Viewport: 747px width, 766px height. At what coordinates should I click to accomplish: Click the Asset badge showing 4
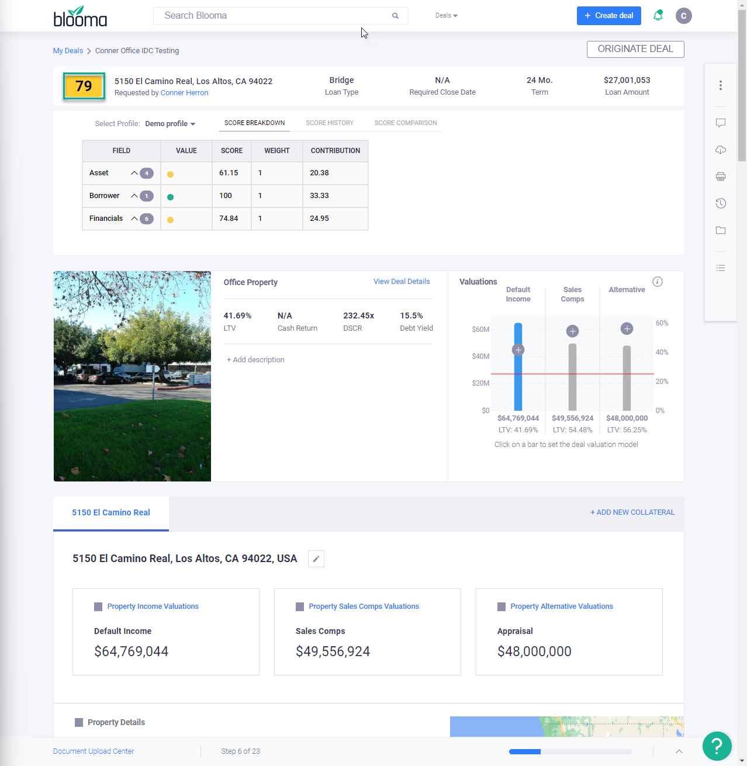(147, 173)
